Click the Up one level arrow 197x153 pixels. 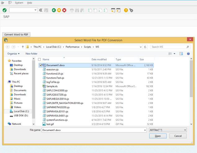23,47
